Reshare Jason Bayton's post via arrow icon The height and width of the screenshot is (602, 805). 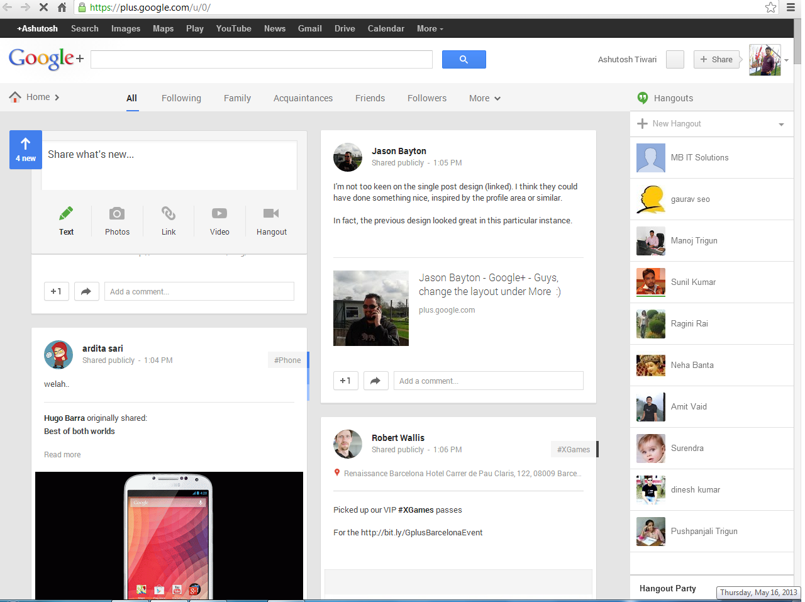(375, 381)
